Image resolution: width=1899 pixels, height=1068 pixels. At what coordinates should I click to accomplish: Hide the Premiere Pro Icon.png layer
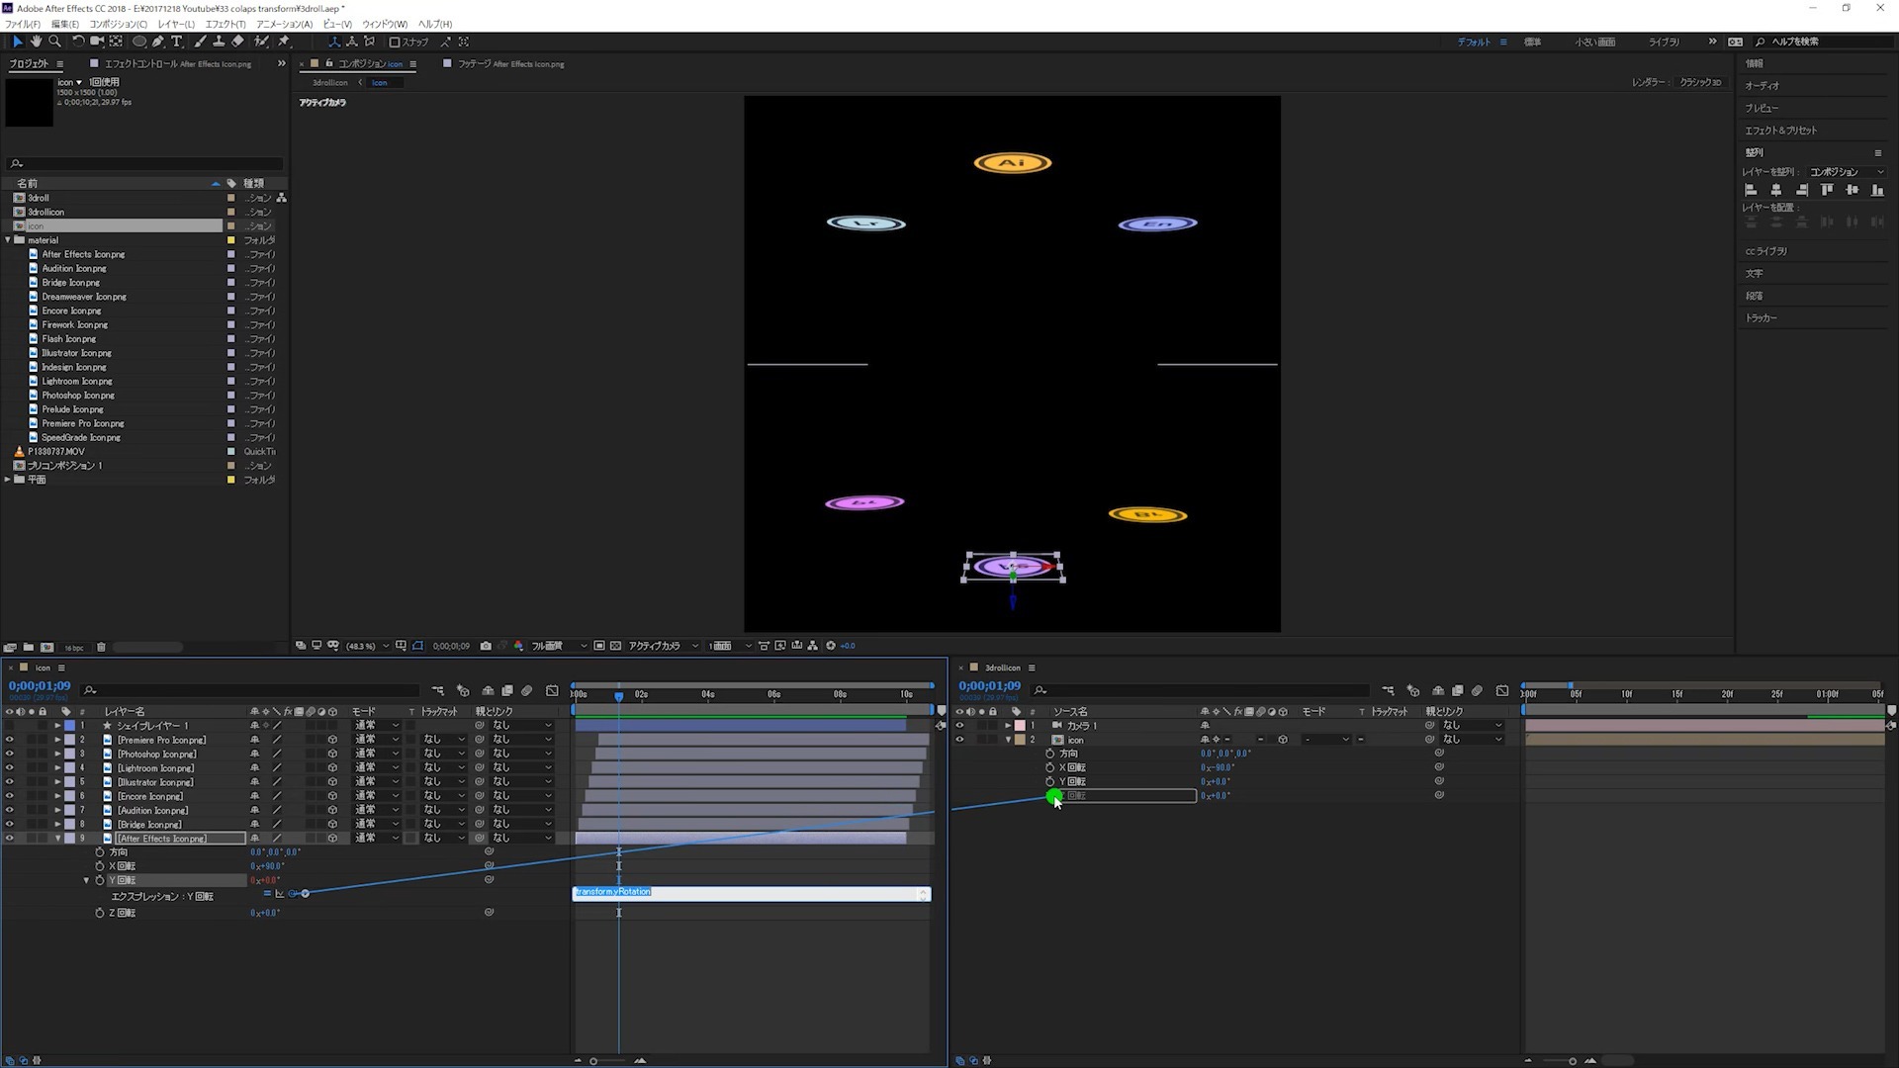point(9,740)
